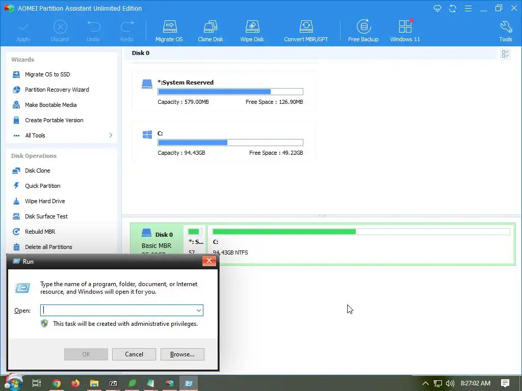This screenshot has height=391, width=522.
Task: Choose Wipe Hard Drive operation
Action: coord(45,201)
